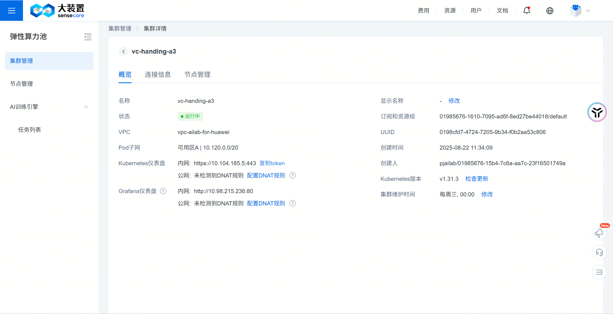The width and height of the screenshot is (613, 314).
Task: Select 任务列表 in the sidebar
Action: click(x=30, y=130)
